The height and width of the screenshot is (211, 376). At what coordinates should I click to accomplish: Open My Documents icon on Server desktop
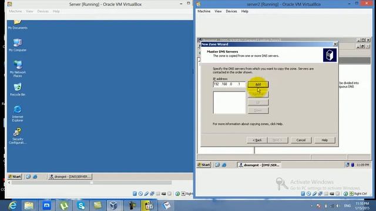[x=18, y=25]
